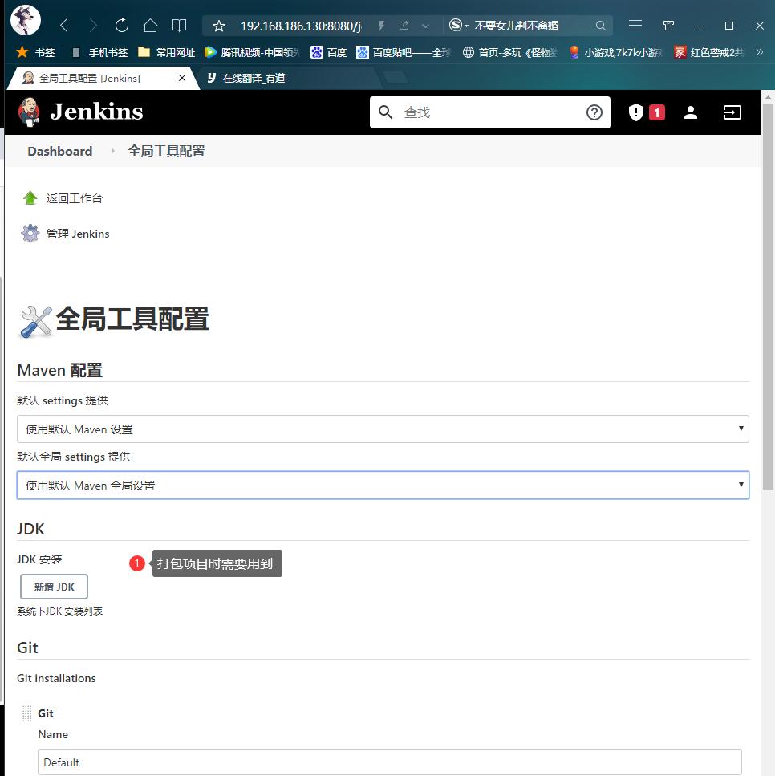Click the magnifier in browser search box
This screenshot has width=775, height=776.
click(600, 26)
